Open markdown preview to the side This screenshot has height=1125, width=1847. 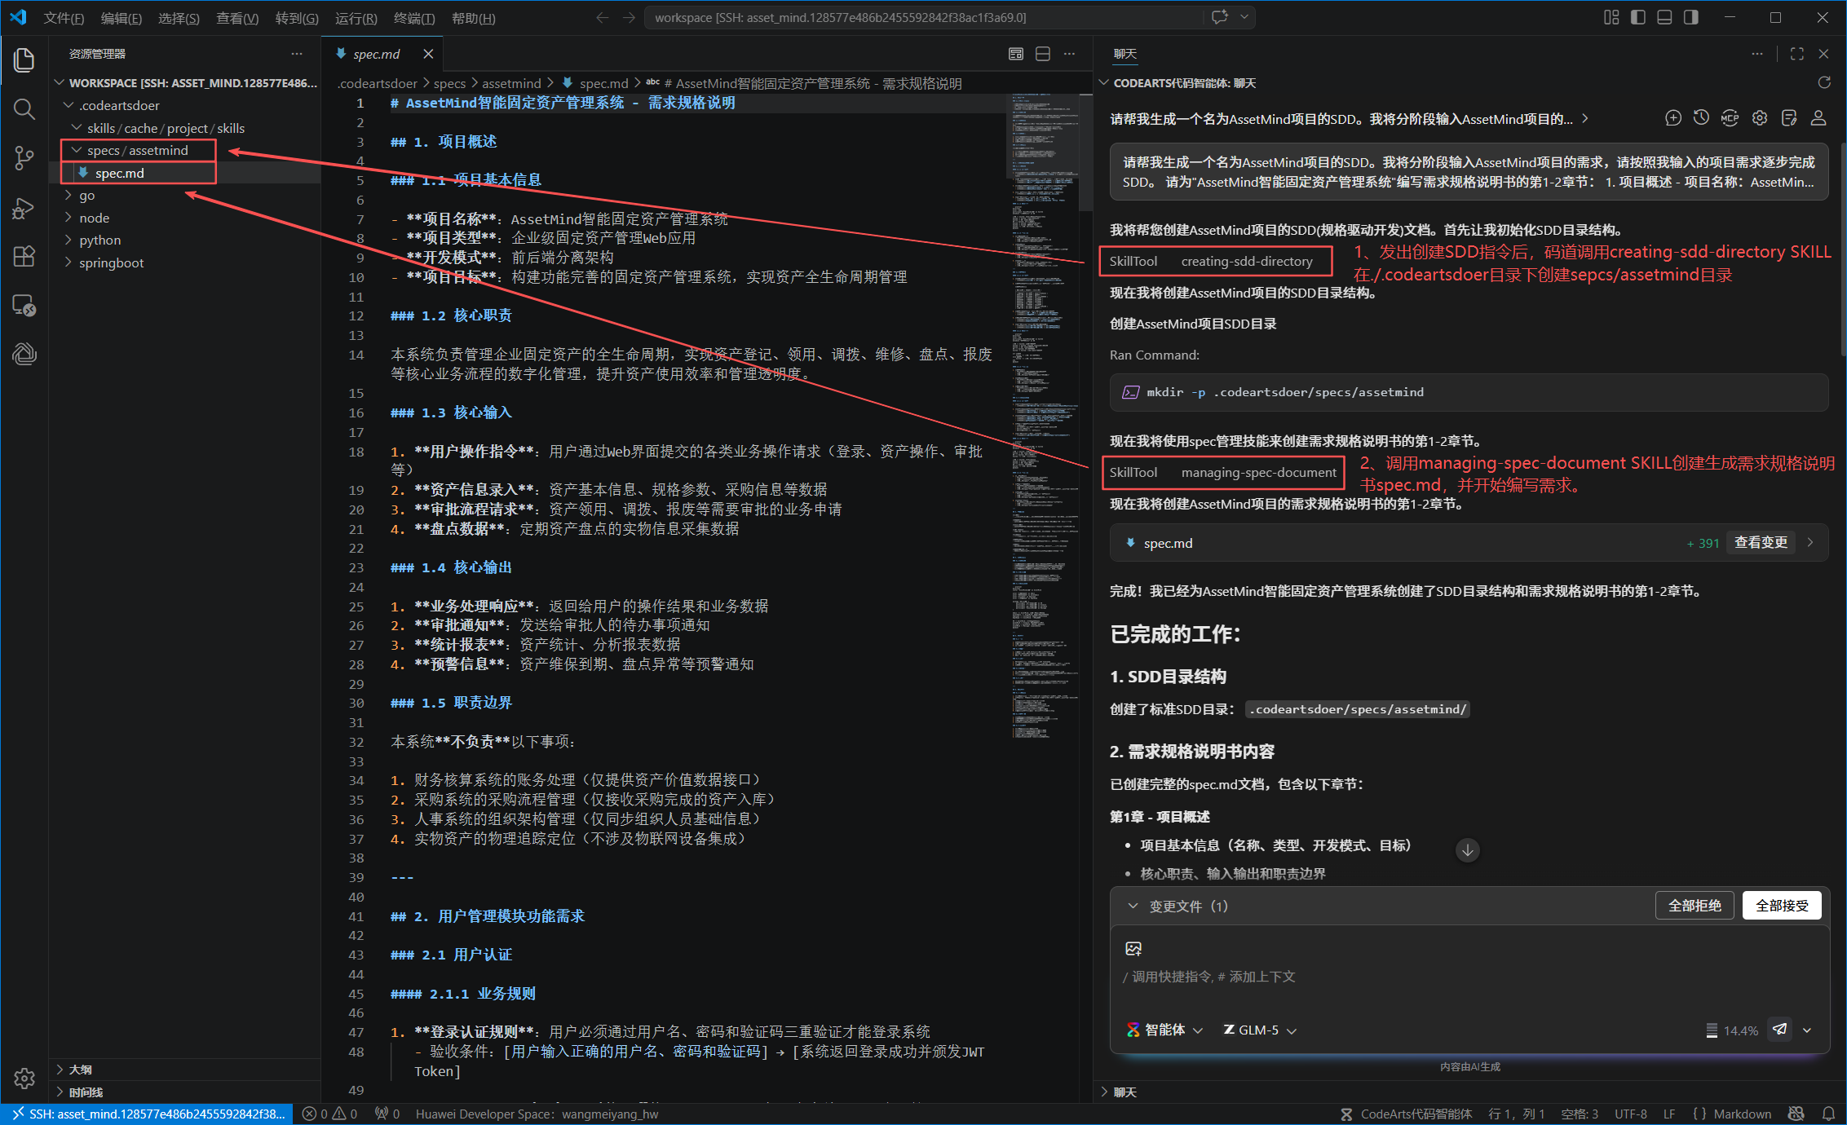tap(1015, 54)
